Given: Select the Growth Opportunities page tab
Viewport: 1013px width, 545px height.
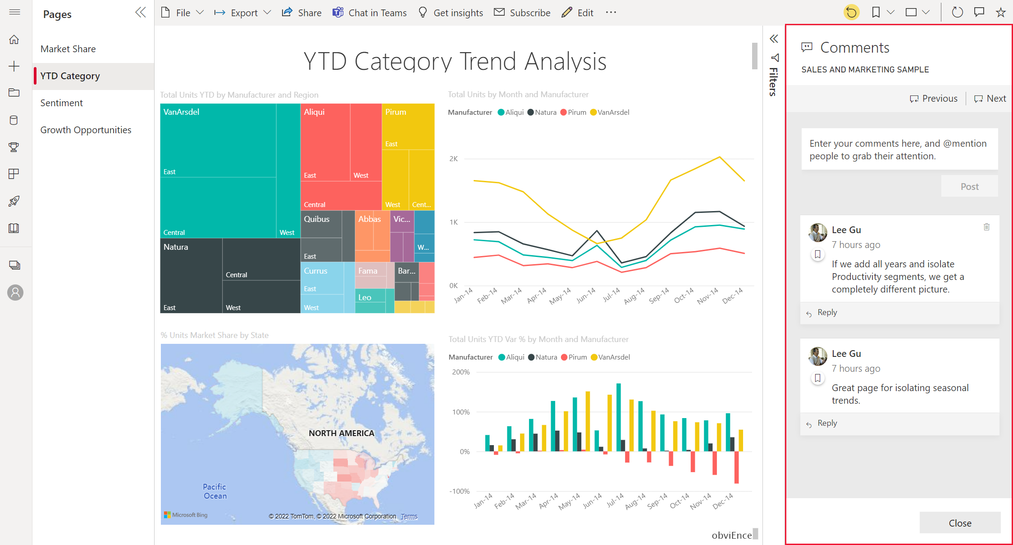Looking at the screenshot, I should click(x=86, y=130).
